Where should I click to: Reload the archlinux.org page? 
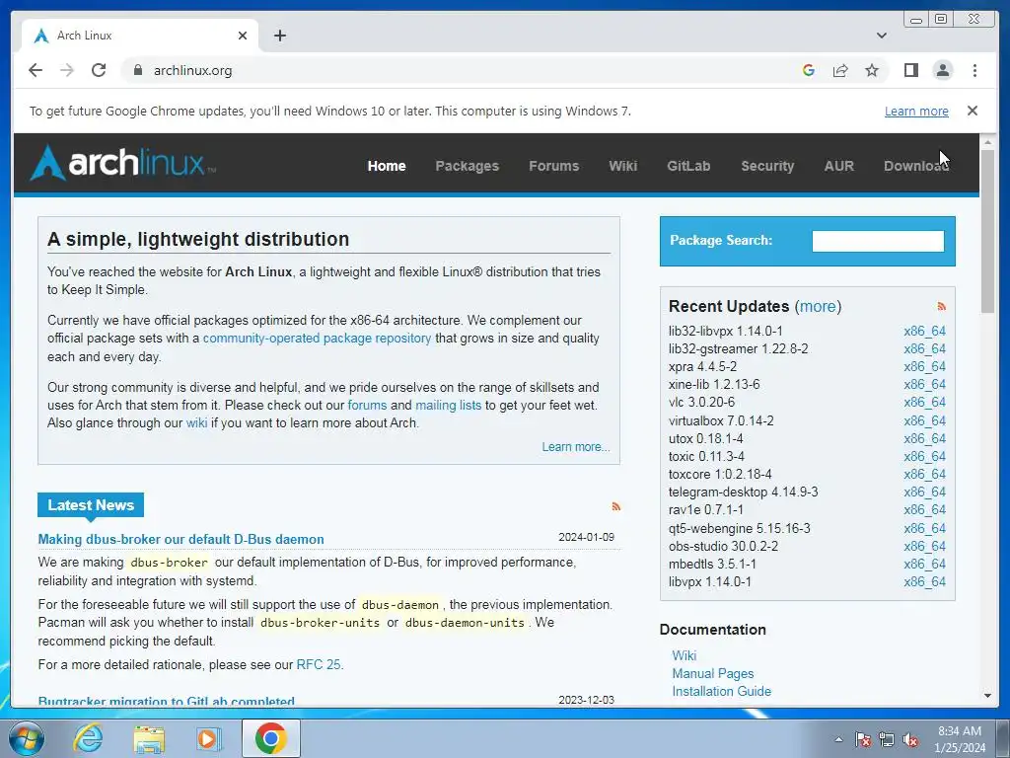click(x=99, y=70)
